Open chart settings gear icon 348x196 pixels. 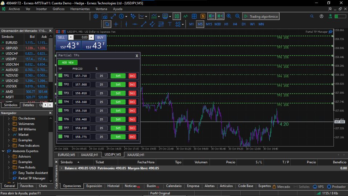[x=96, y=16]
